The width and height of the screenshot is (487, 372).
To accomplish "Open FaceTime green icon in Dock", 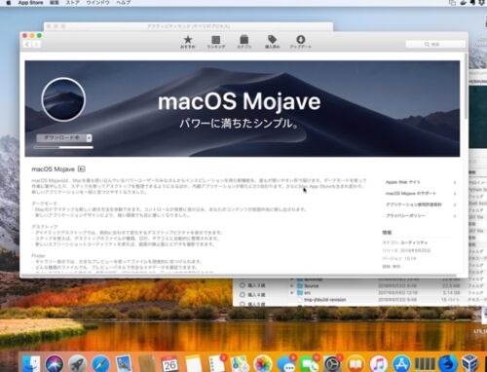I will click(x=309, y=363).
